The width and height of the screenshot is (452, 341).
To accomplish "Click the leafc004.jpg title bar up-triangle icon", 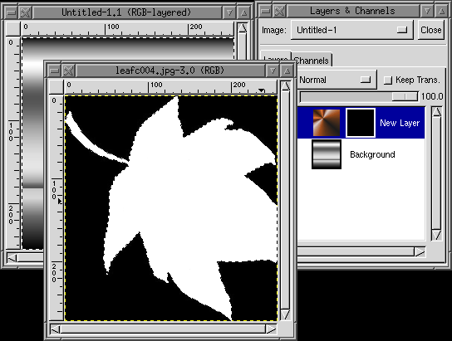I will click(x=287, y=71).
